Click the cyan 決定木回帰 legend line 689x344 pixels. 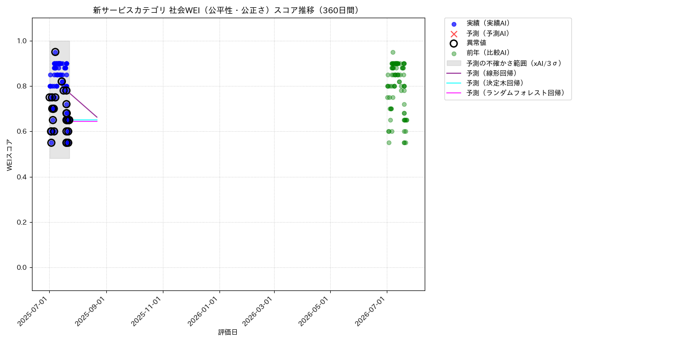[454, 83]
